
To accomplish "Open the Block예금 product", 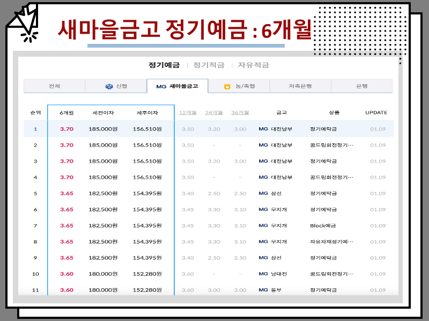I will (323, 225).
